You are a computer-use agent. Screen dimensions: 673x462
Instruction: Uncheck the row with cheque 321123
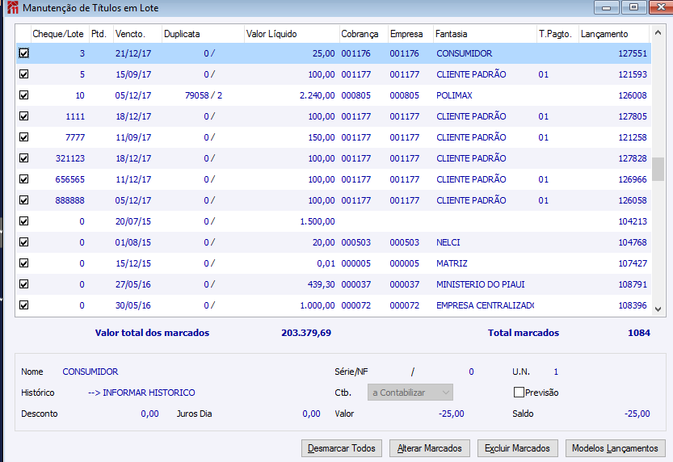coord(24,158)
